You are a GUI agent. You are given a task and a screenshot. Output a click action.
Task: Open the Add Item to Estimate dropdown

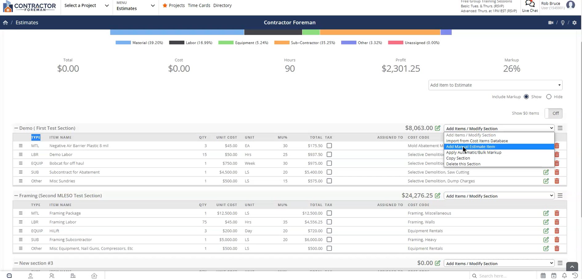click(495, 85)
